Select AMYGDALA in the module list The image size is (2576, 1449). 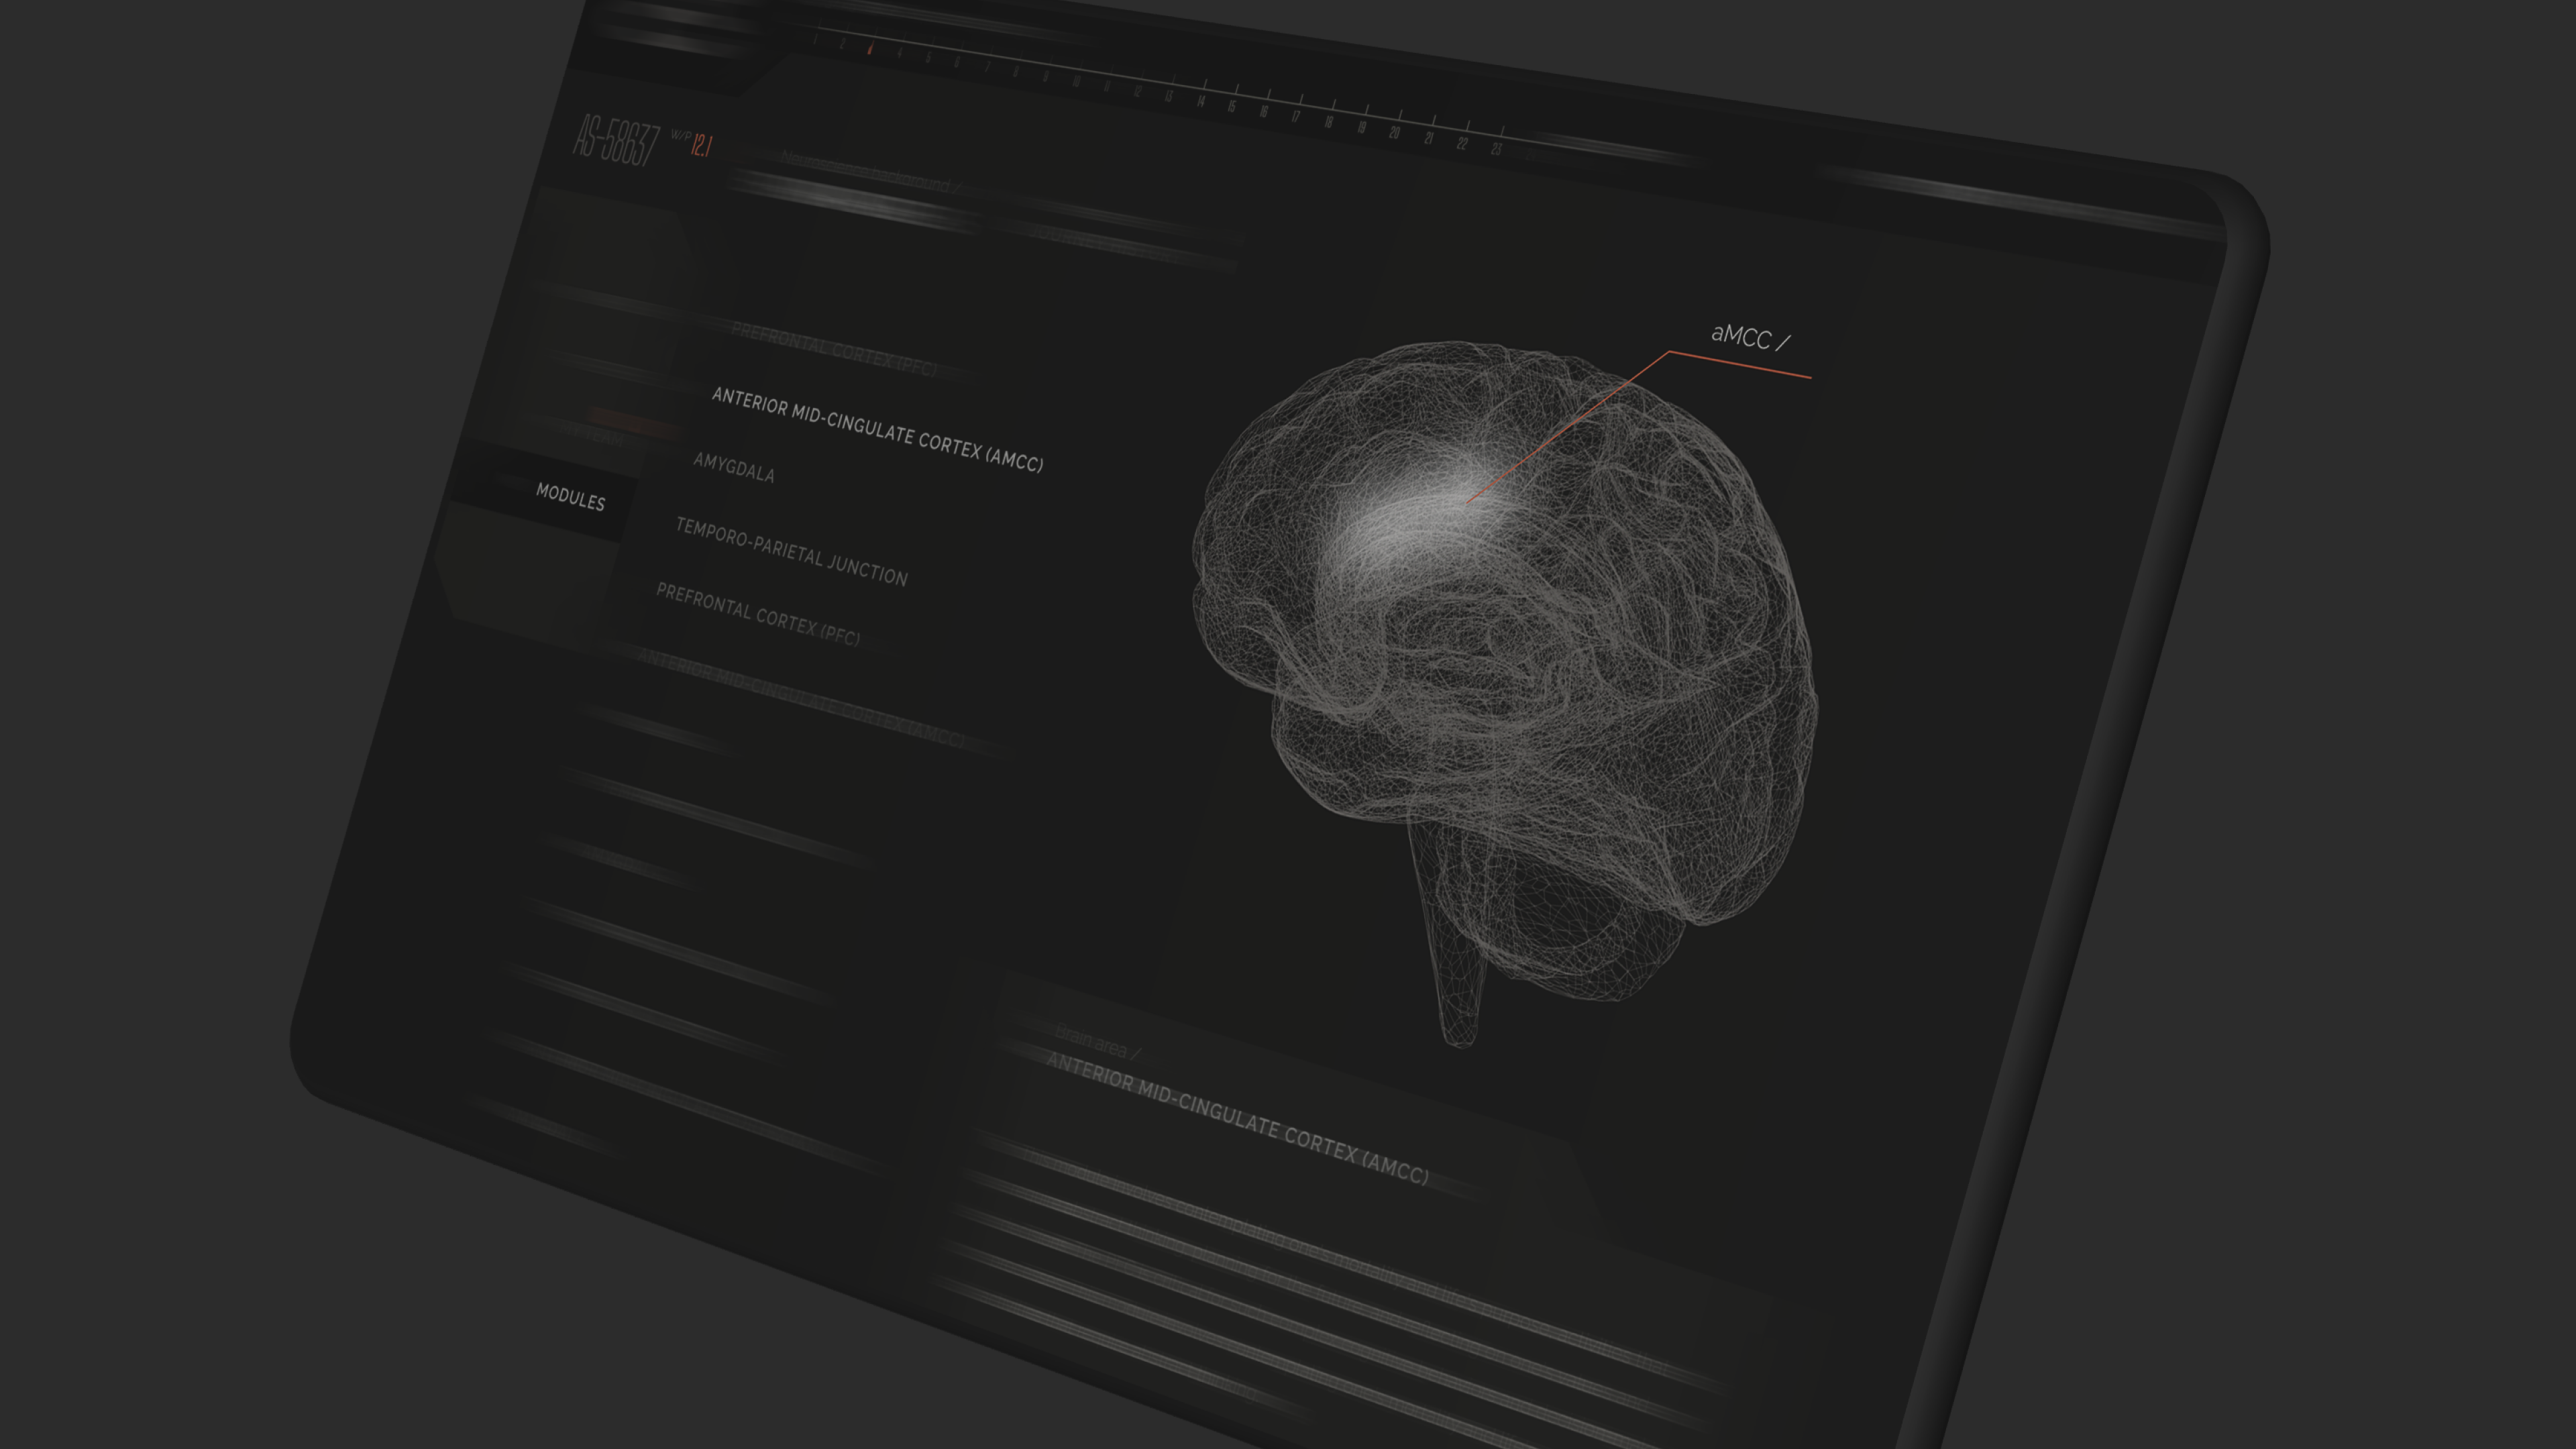[x=734, y=467]
